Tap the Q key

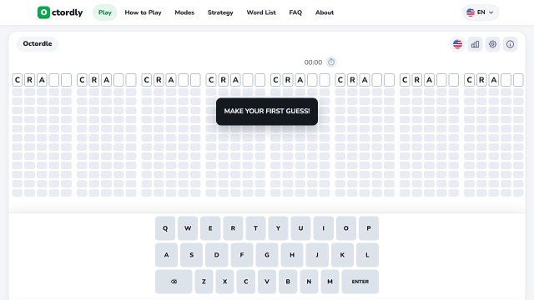click(165, 228)
